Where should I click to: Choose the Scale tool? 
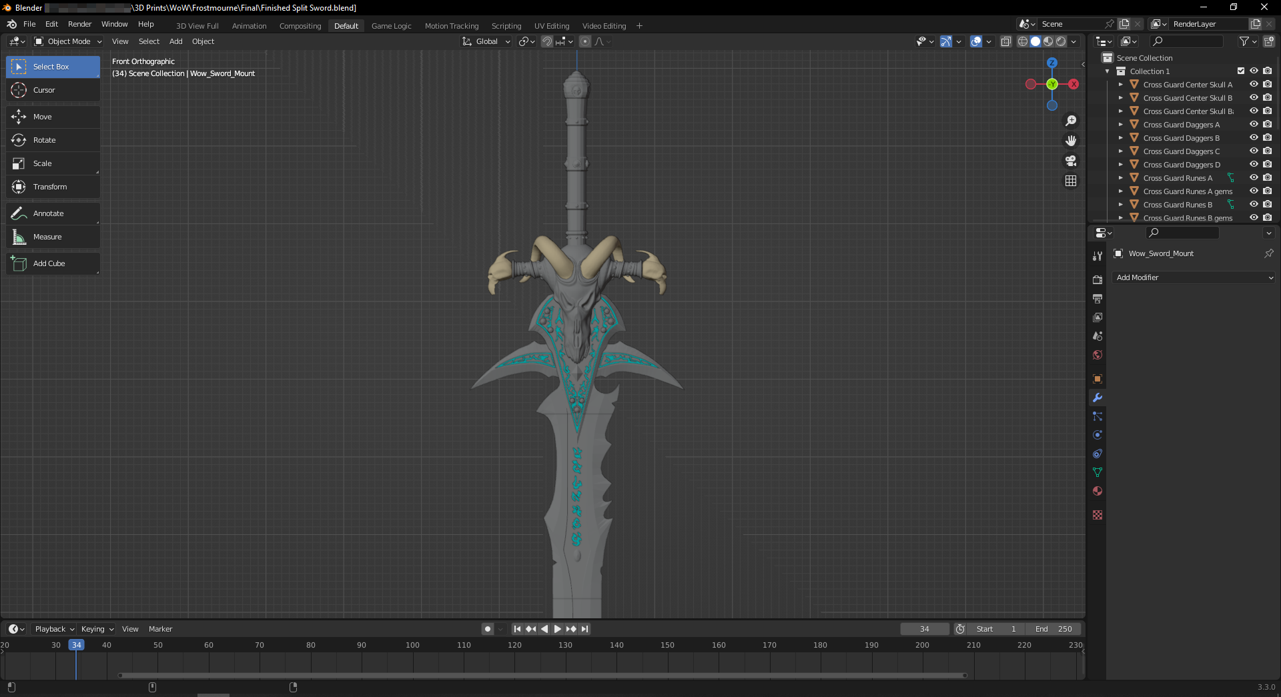53,163
